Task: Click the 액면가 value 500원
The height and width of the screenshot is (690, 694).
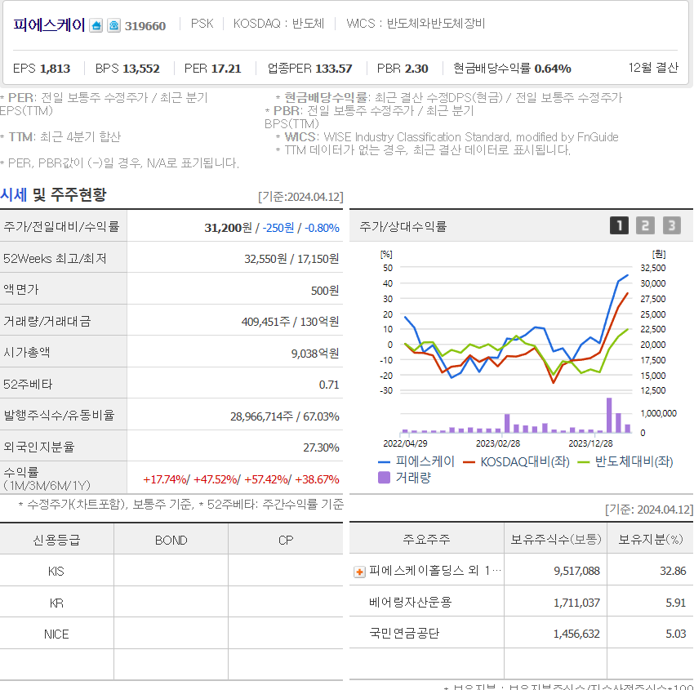Action: pyautogui.click(x=325, y=291)
